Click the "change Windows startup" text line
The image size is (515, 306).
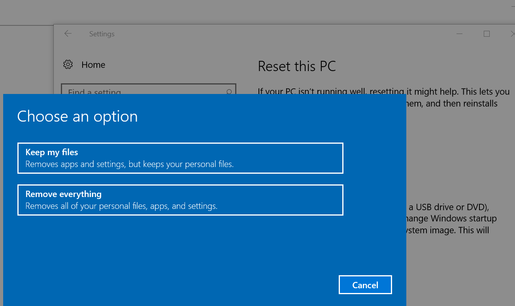pos(451,218)
